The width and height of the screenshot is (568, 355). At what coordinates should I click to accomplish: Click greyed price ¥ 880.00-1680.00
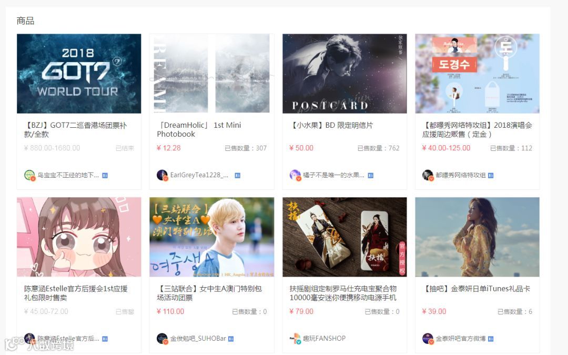pyautogui.click(x=52, y=148)
